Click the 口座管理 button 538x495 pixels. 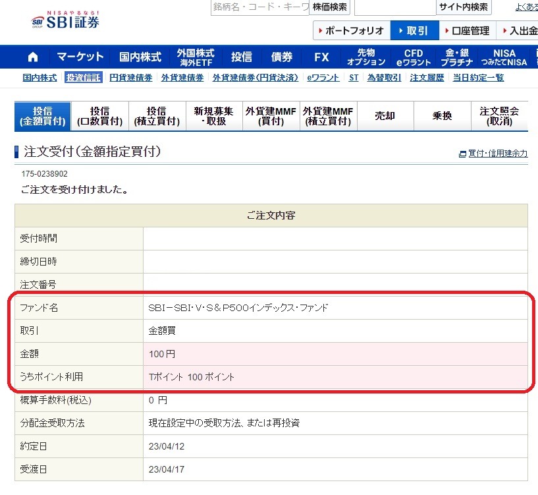point(468,30)
